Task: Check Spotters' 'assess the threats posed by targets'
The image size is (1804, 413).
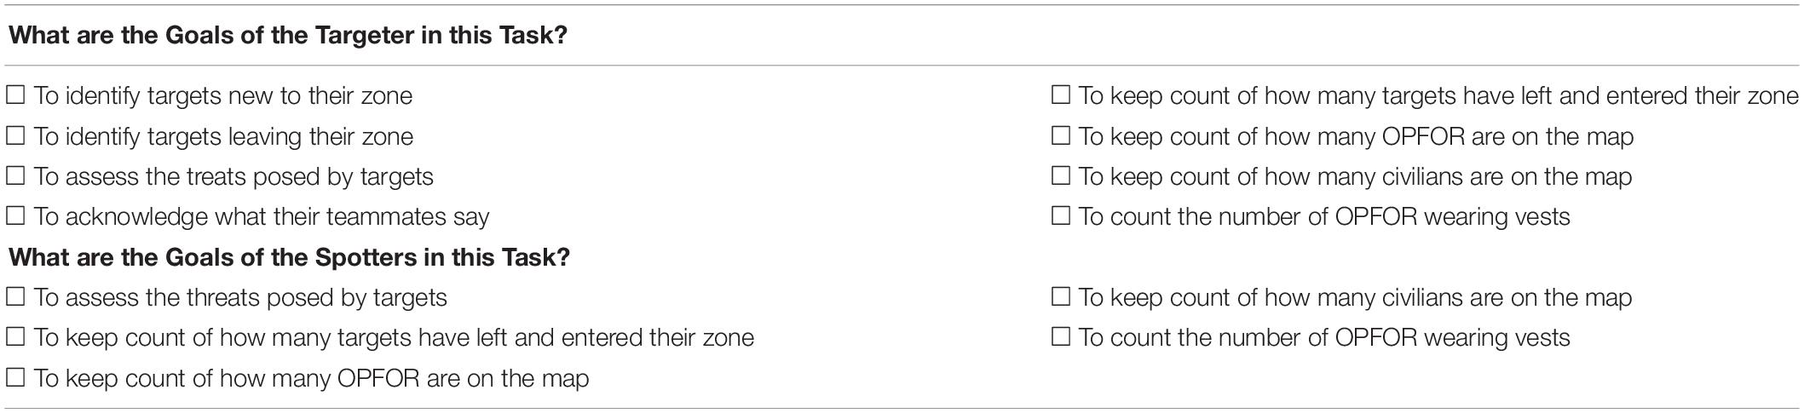Action: pyautogui.click(x=15, y=297)
